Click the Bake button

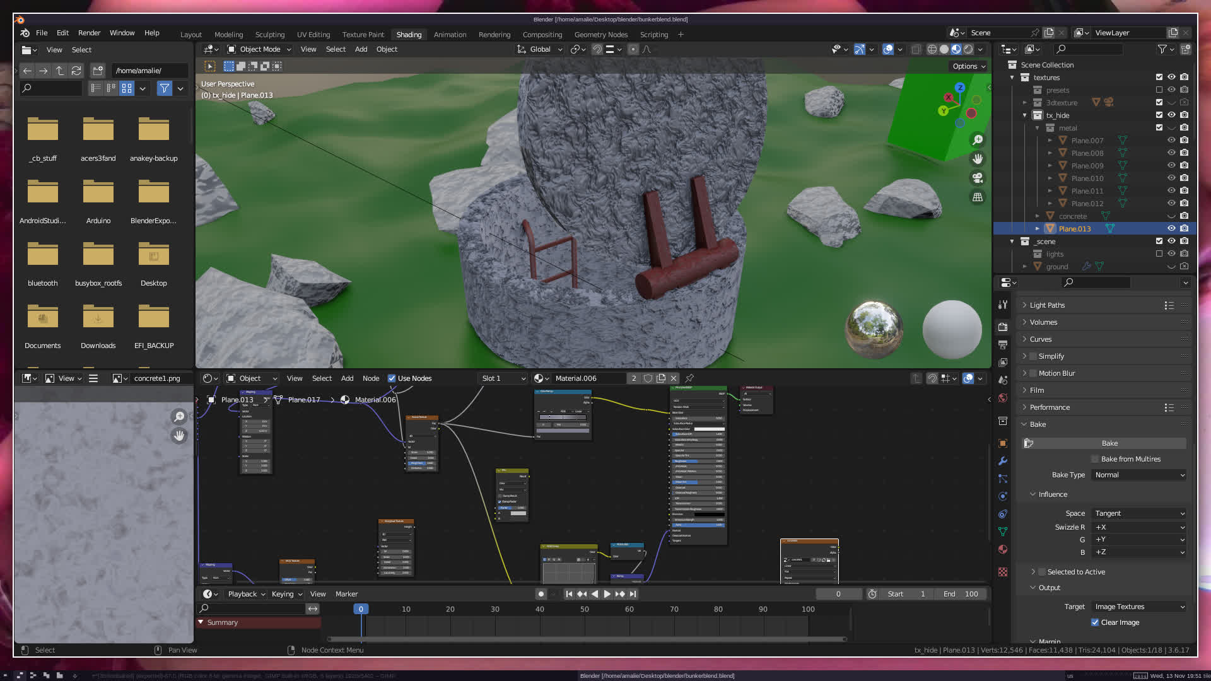1109,443
